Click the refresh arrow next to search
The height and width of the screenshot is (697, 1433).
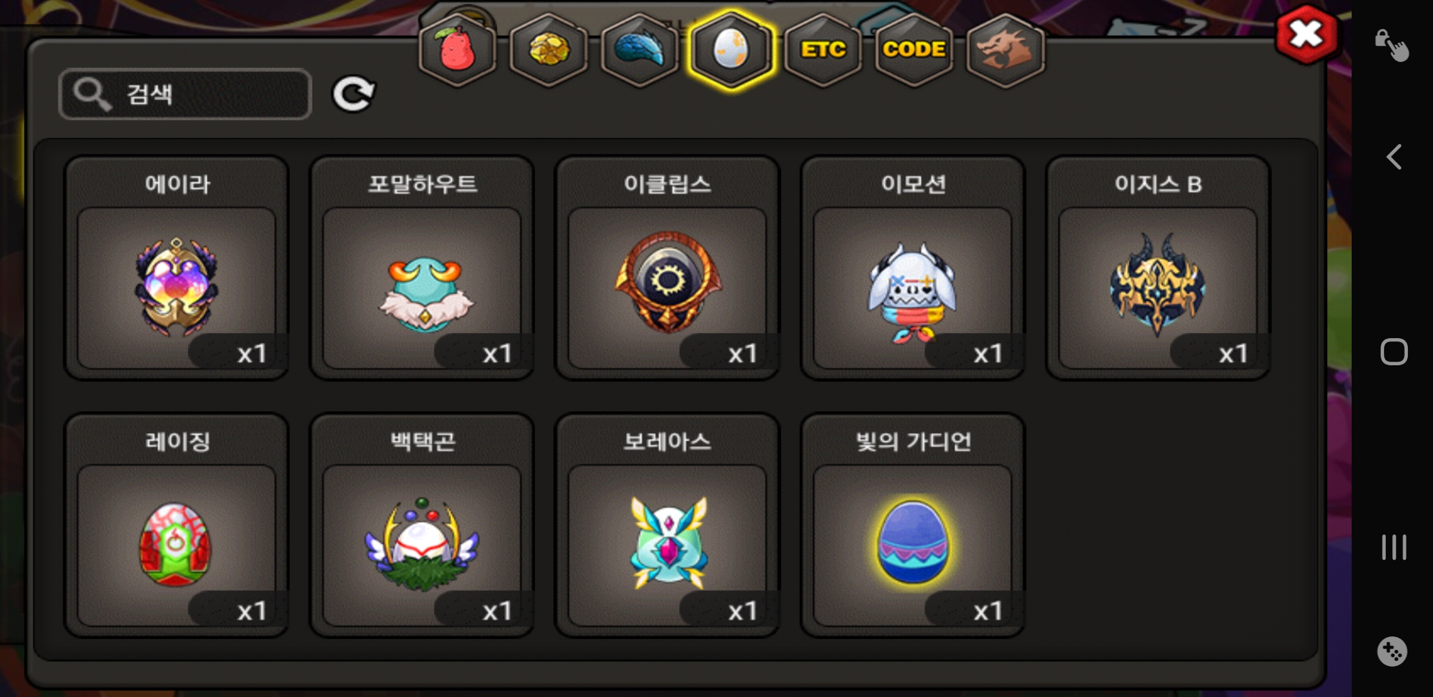(x=354, y=94)
